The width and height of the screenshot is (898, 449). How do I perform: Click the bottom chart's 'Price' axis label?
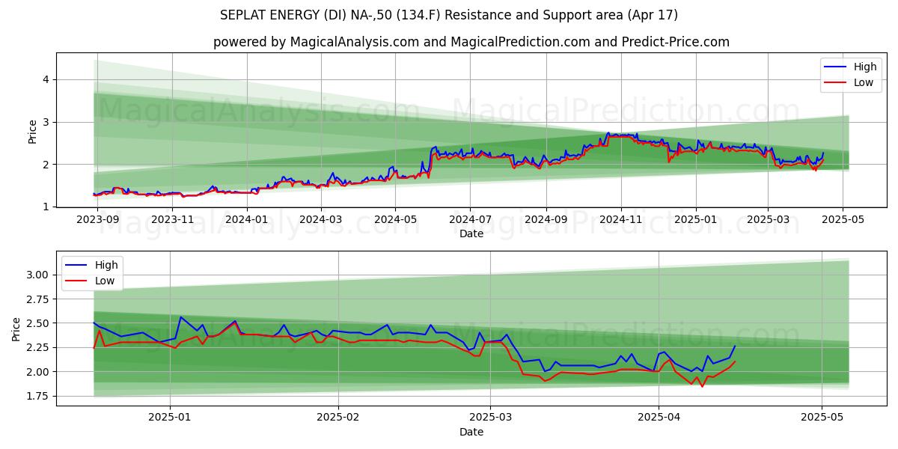click(x=16, y=329)
